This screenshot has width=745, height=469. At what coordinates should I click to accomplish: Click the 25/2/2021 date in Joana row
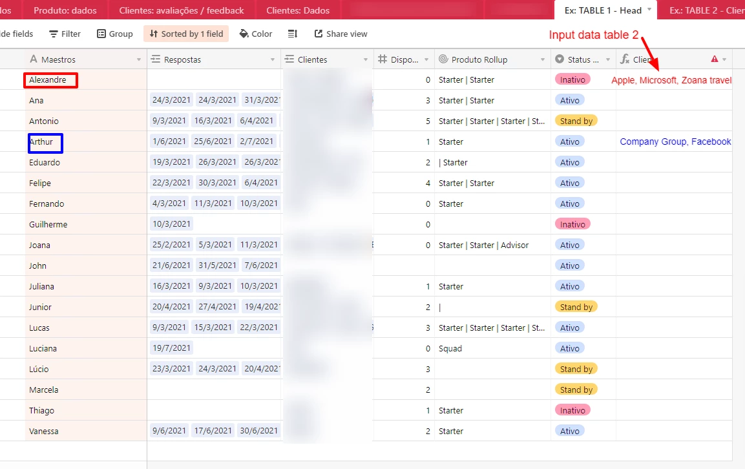tap(171, 244)
